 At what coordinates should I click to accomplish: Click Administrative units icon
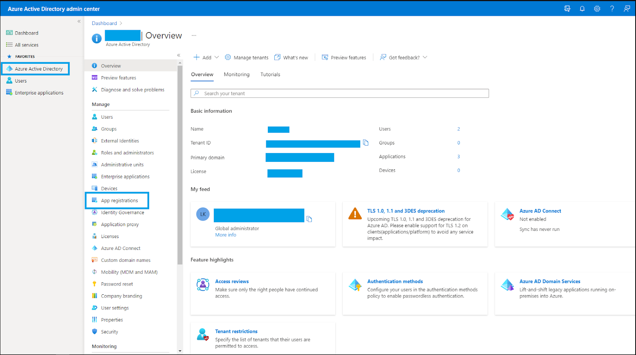click(x=94, y=165)
